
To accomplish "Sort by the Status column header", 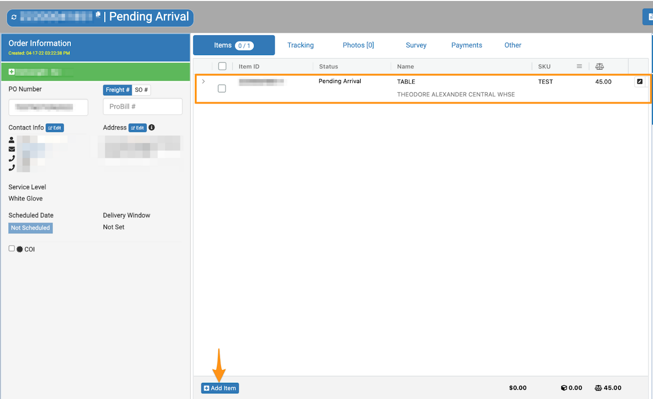I will 329,67.
